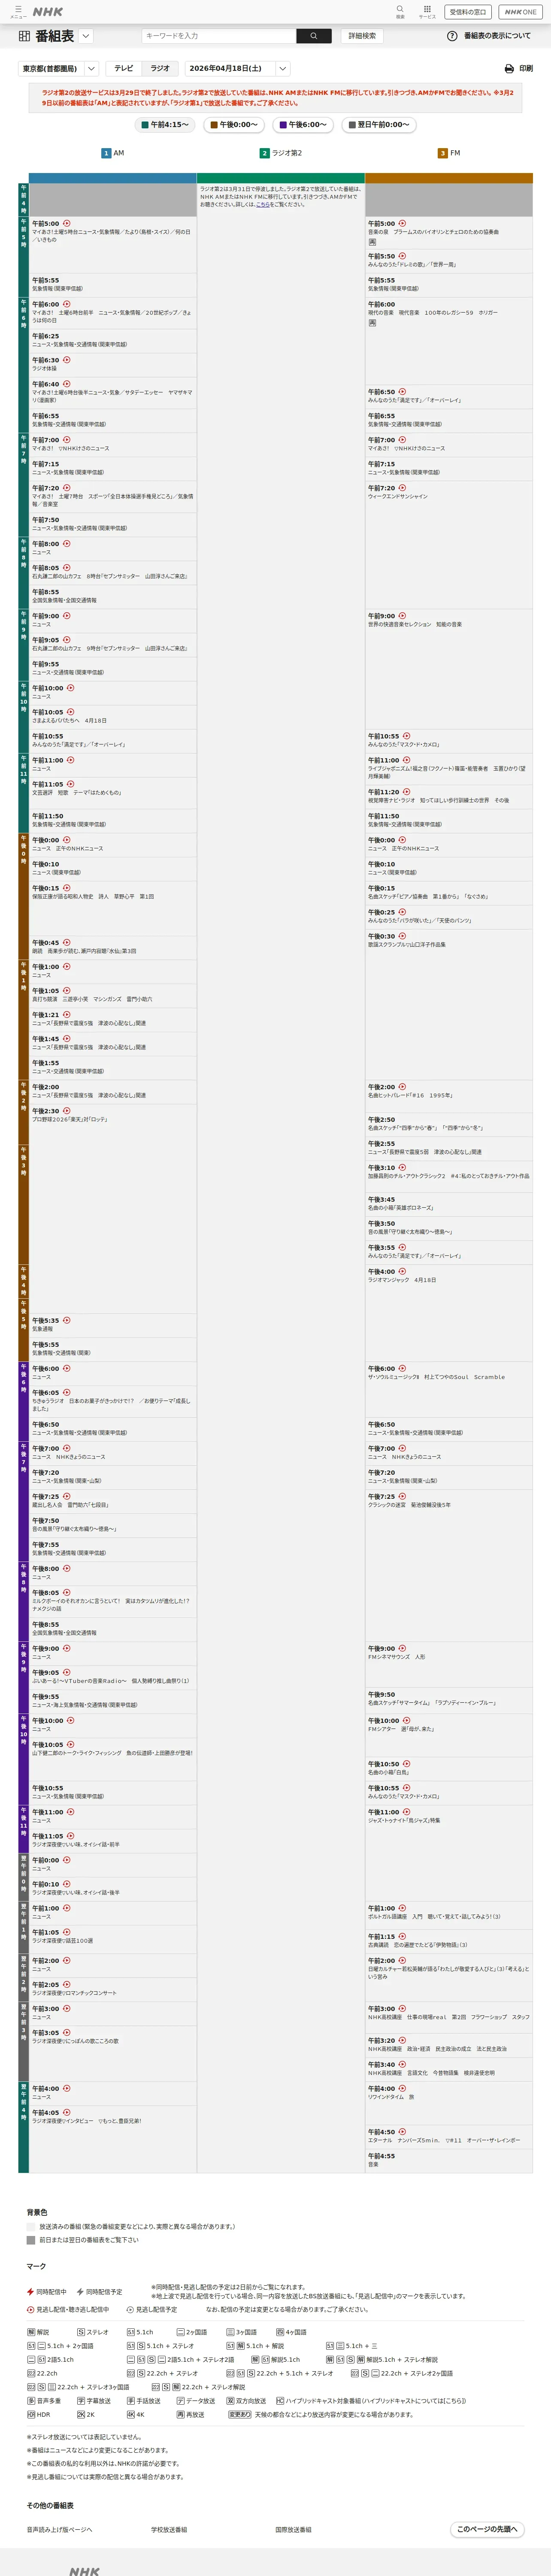The image size is (551, 2576).
Task: Jump to the 午後6:00〜 time block
Action: (303, 125)
